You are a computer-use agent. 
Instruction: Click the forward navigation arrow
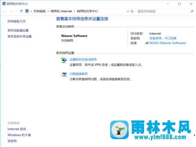11,11
